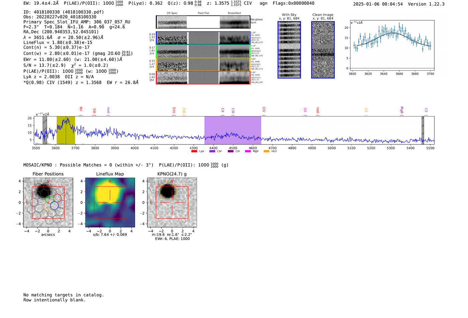Select the SiII emission line marker
The height and width of the screenshot is (318, 468).
tap(95, 112)
